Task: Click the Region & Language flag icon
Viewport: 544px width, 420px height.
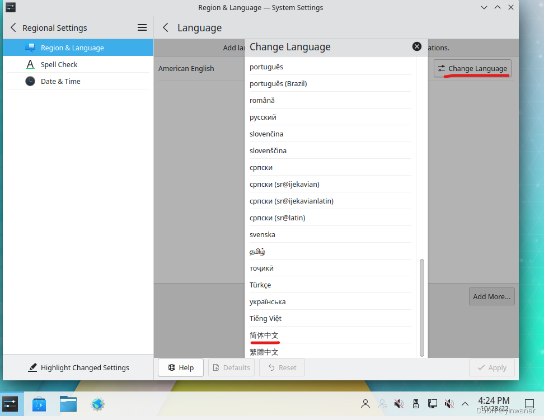Action: (30, 48)
